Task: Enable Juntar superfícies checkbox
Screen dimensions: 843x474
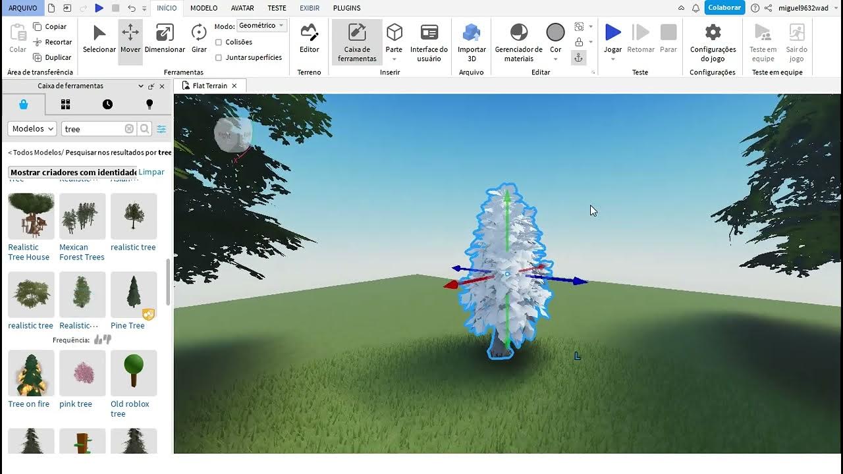Action: 219,57
